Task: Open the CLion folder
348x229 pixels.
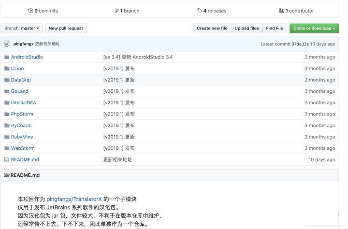Action: 17,68
